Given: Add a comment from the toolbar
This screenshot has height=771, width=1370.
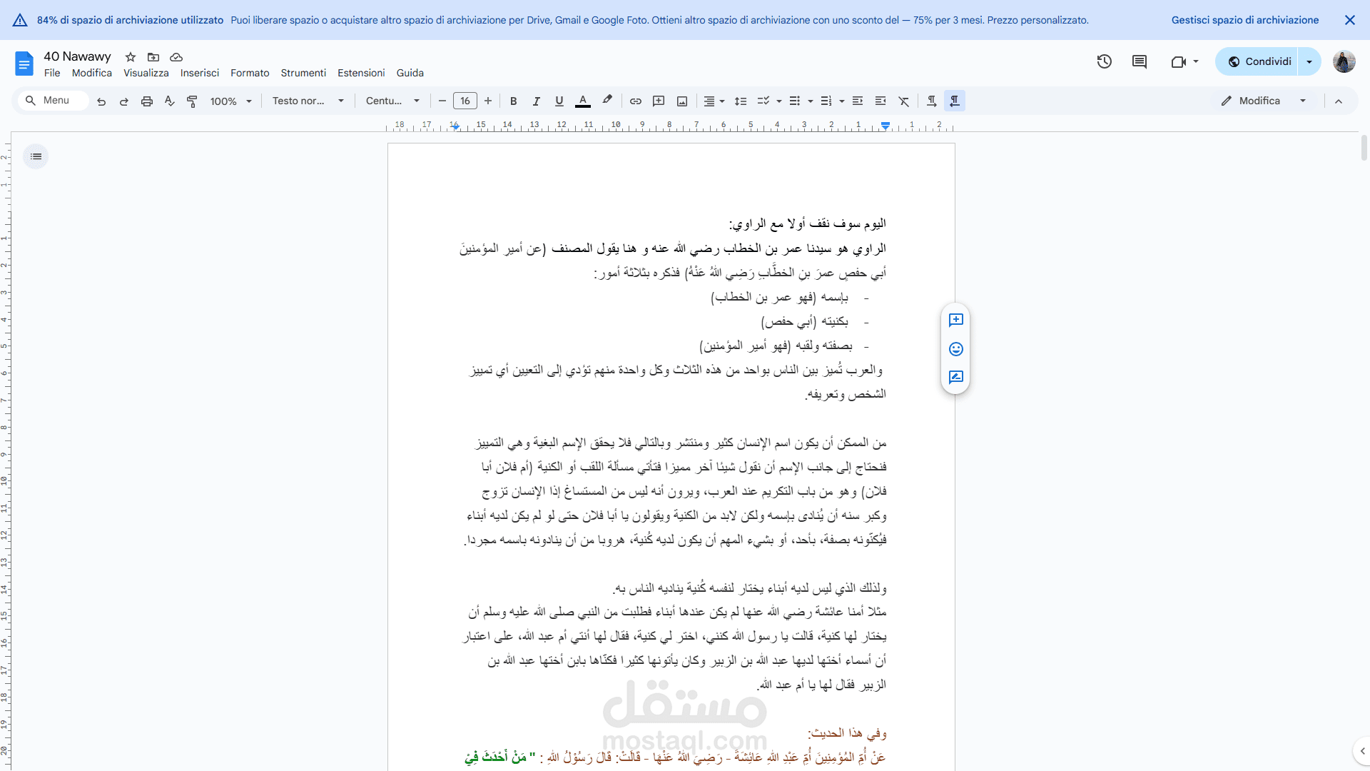Looking at the screenshot, I should (x=659, y=101).
